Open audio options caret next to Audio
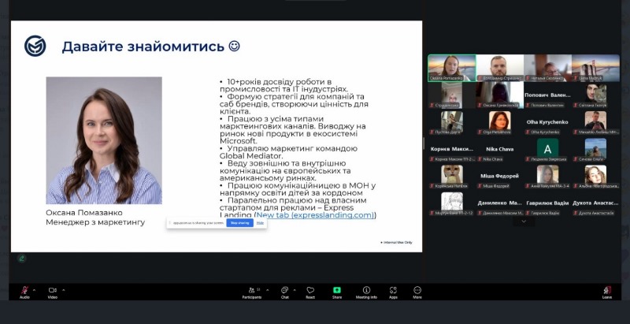 (x=34, y=290)
